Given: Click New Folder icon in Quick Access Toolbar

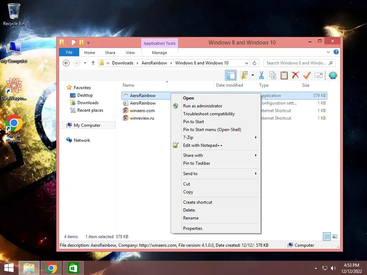Looking at the screenshot, I should tap(81, 43).
